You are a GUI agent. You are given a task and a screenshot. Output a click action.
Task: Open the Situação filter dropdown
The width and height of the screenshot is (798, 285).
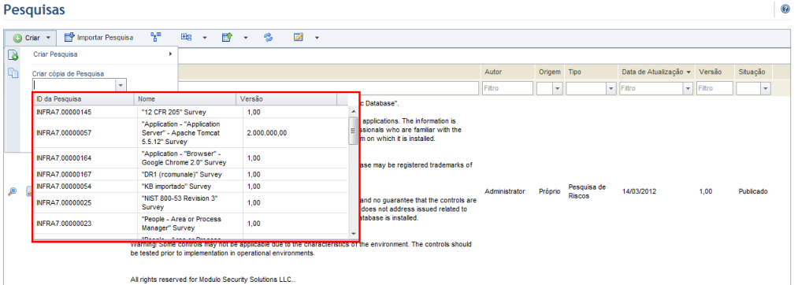765,88
